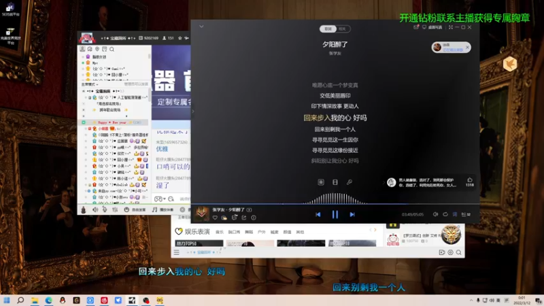The width and height of the screenshot is (544, 306).
Task: Dismiss the artist follow popup
Action: click(x=467, y=47)
